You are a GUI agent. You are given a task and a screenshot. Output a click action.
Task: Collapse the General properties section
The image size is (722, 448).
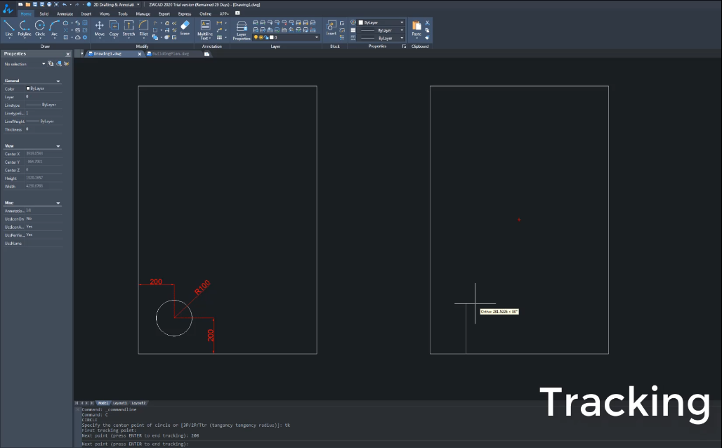pyautogui.click(x=58, y=81)
